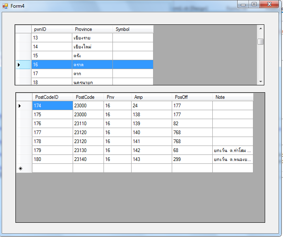The image size is (283, 237).
Task: Click the new row asterisk header
Action: coord(24,168)
